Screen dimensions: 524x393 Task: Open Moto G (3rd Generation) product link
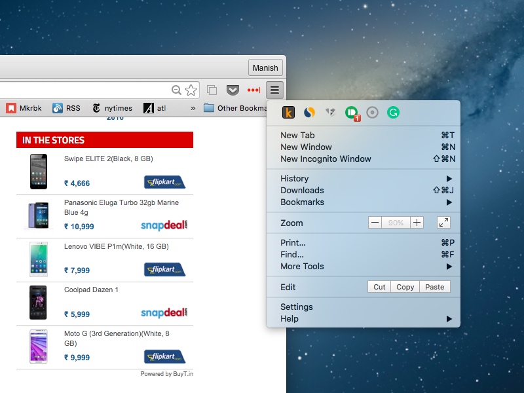click(x=117, y=338)
